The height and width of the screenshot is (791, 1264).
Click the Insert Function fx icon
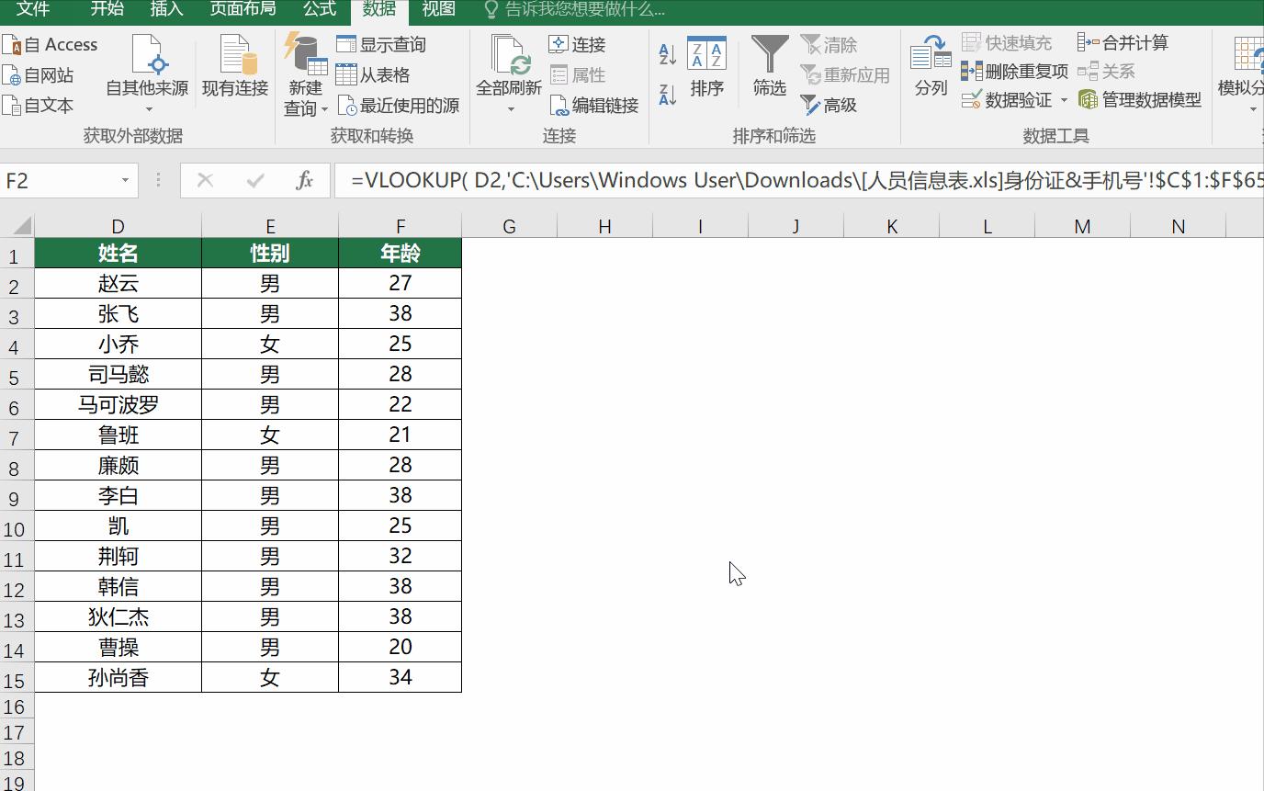click(x=305, y=181)
